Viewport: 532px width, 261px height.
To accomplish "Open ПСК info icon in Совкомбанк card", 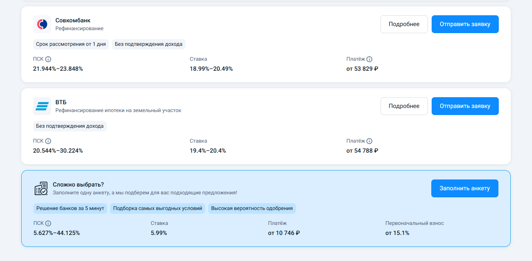I will pos(48,59).
